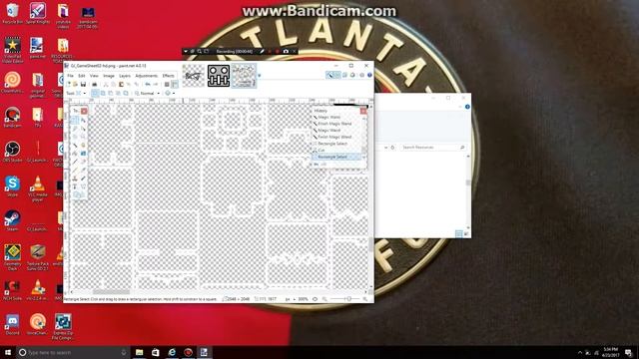
Task: Open address history dropdown in Explorer window
Action: pos(386,148)
